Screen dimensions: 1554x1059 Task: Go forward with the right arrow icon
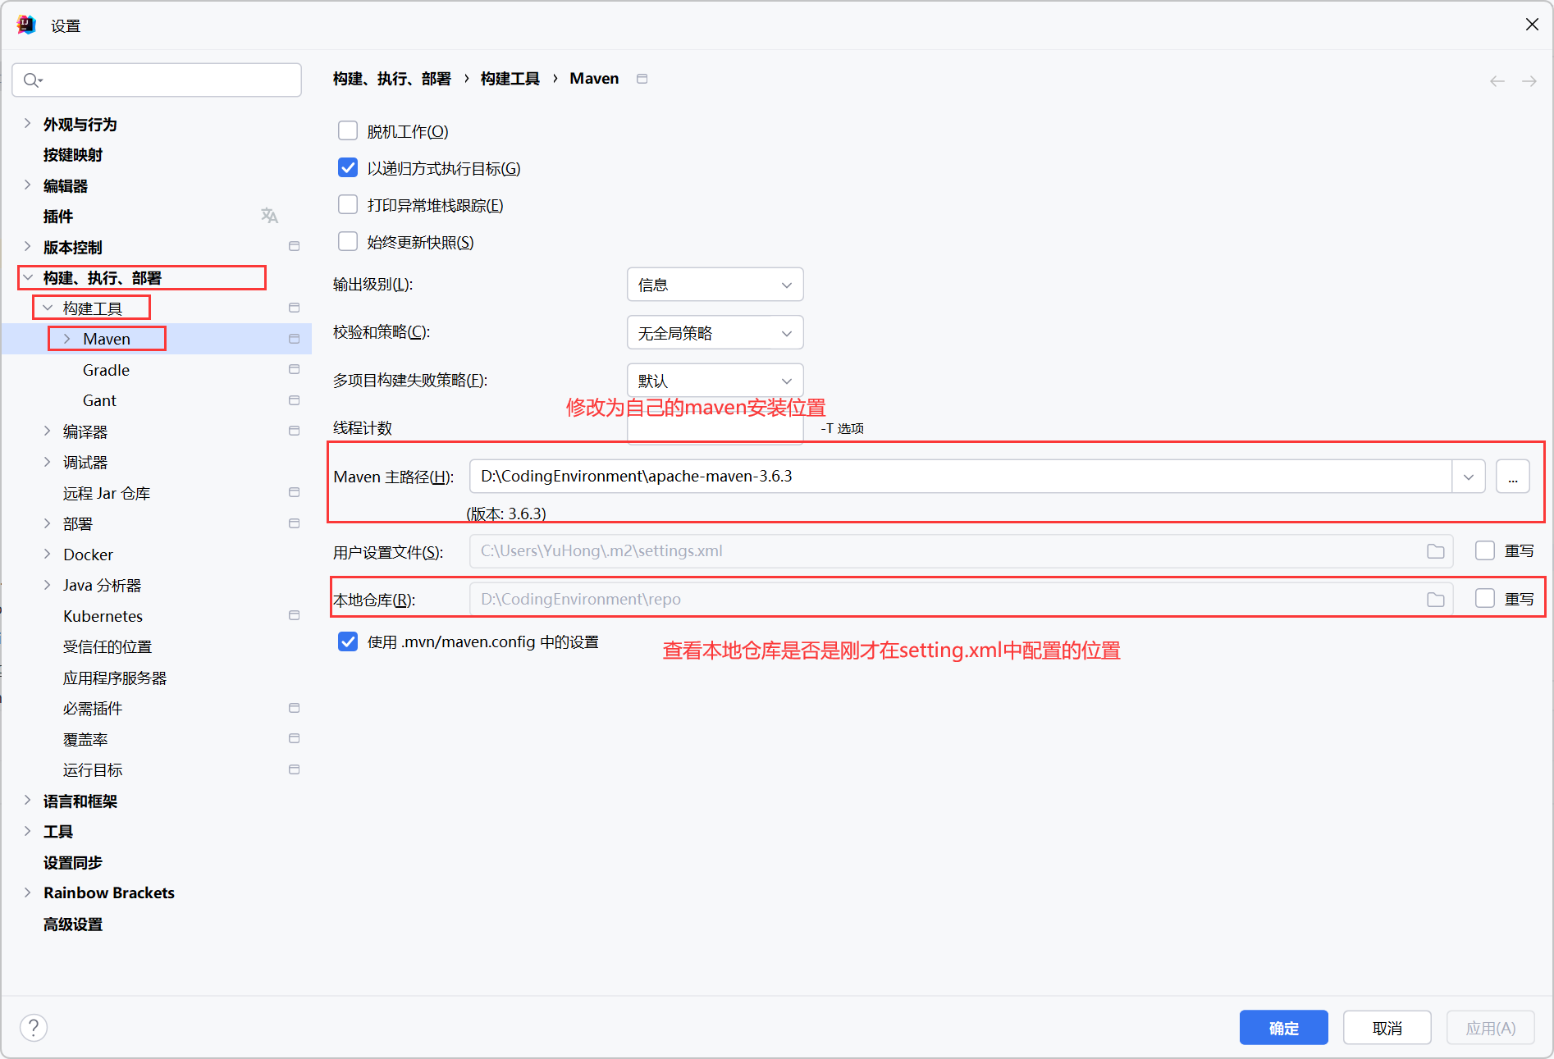(x=1529, y=81)
